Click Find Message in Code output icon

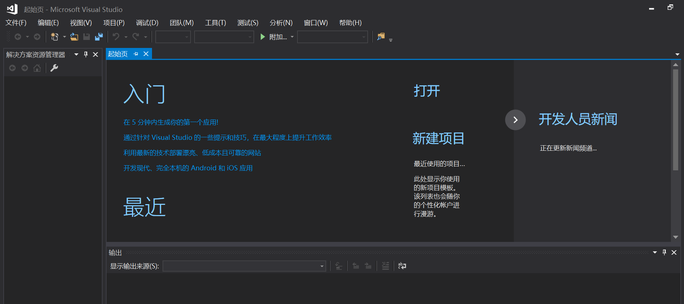pyautogui.click(x=339, y=266)
